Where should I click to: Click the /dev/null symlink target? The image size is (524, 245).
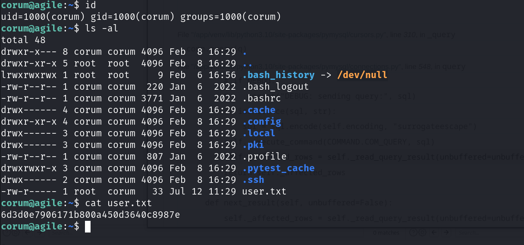click(362, 75)
